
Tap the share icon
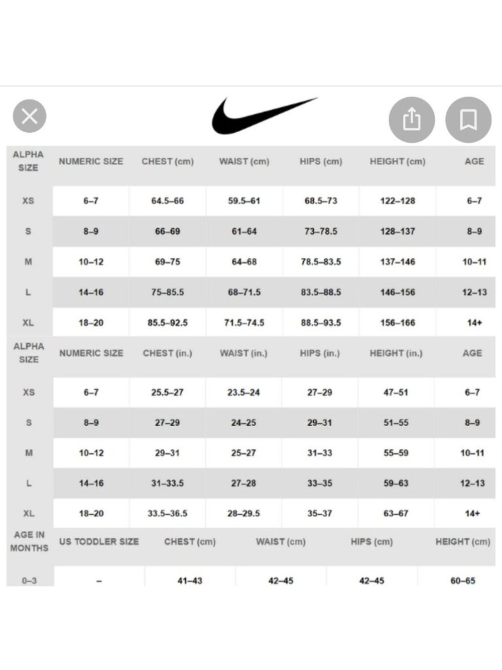(412, 120)
